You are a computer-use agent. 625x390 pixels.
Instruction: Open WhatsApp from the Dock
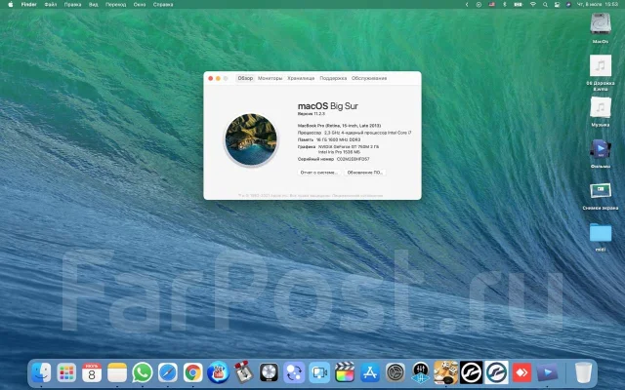coord(143,372)
